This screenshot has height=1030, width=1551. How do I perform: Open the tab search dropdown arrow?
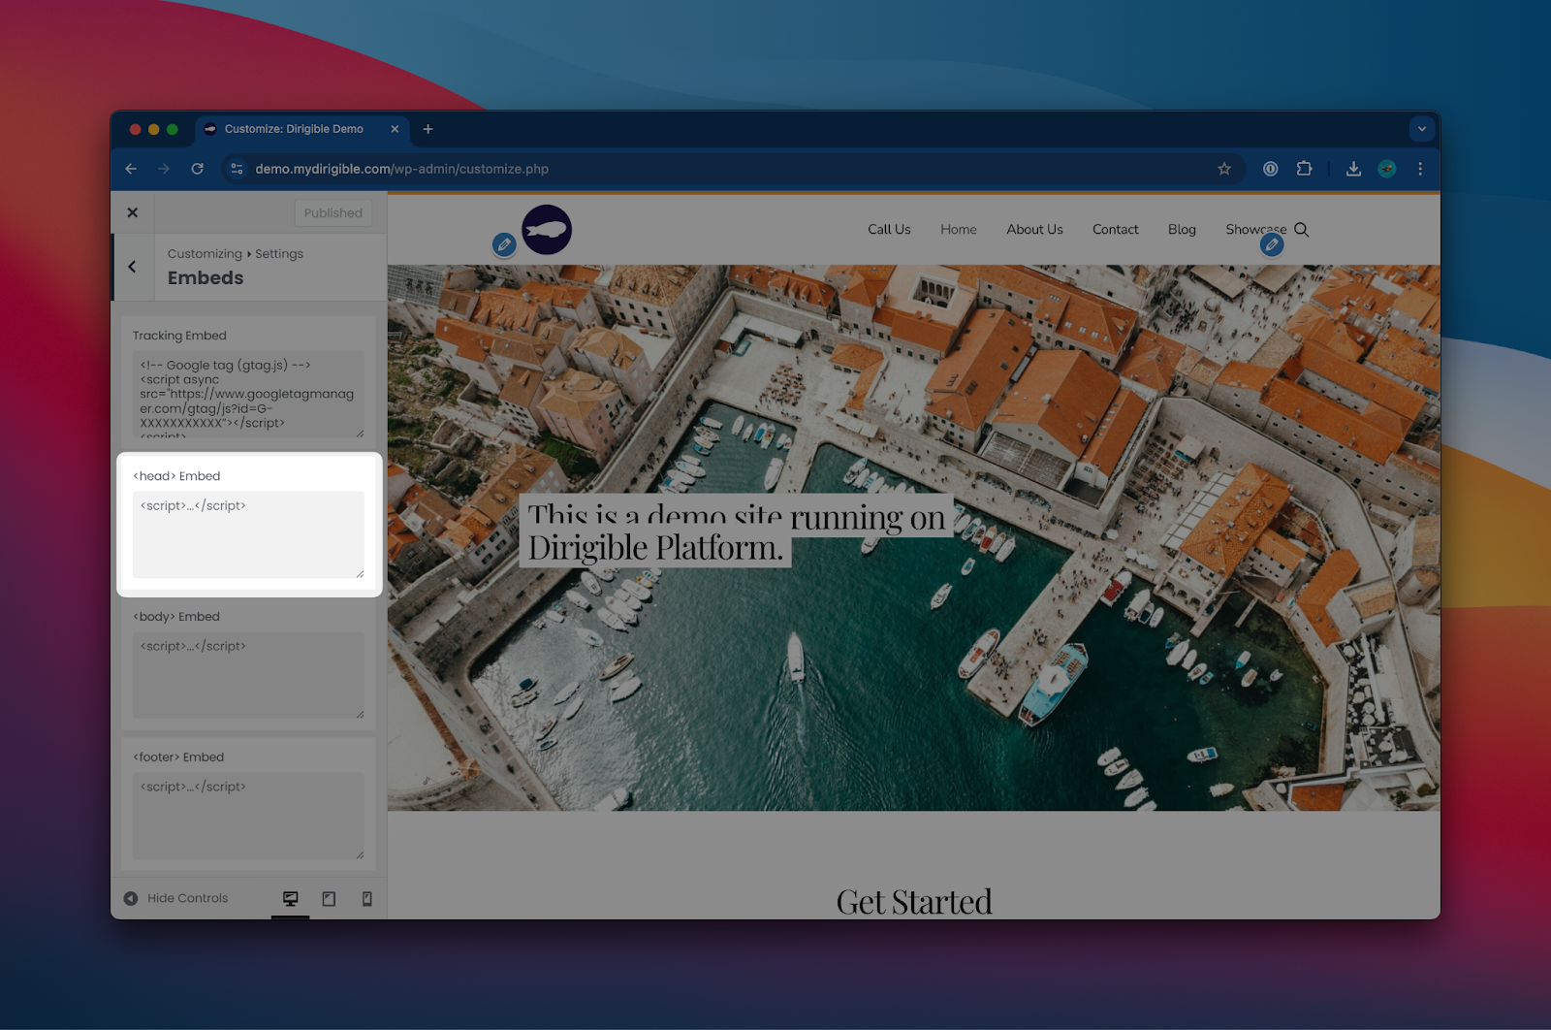pos(1422,129)
